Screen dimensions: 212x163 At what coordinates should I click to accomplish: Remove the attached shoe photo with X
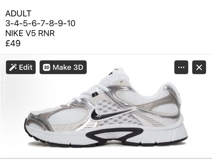pos(199,67)
